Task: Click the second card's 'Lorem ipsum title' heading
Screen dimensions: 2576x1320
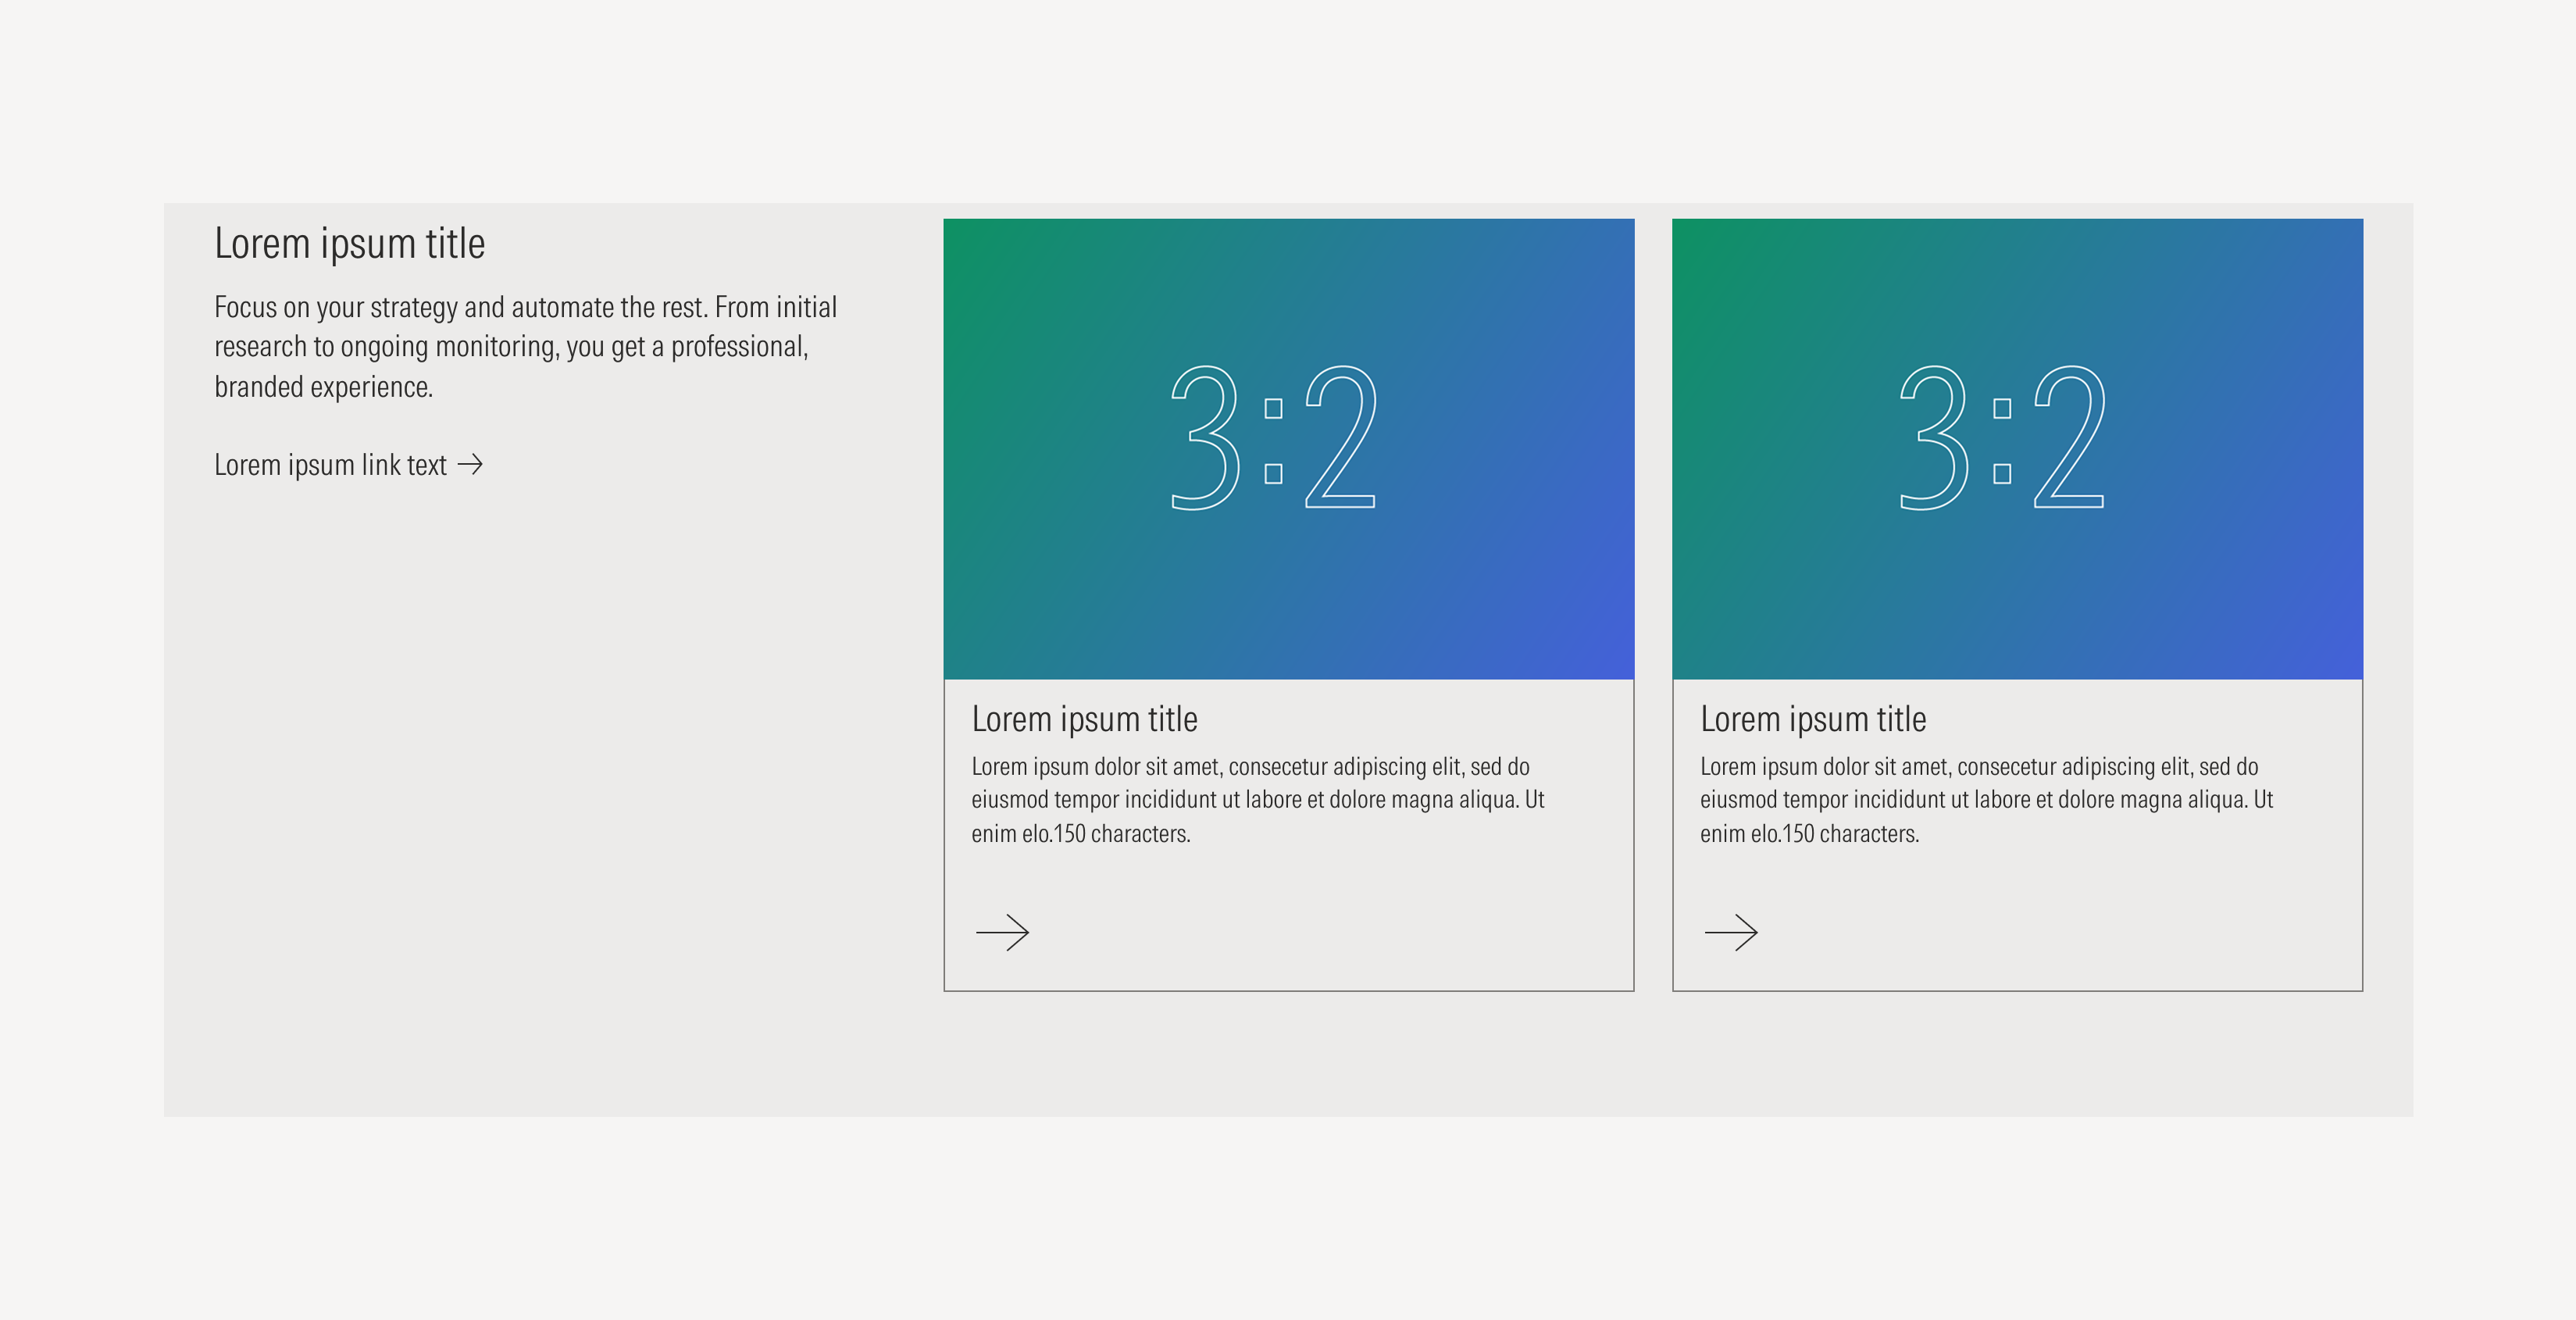Action: pyautogui.click(x=1813, y=719)
